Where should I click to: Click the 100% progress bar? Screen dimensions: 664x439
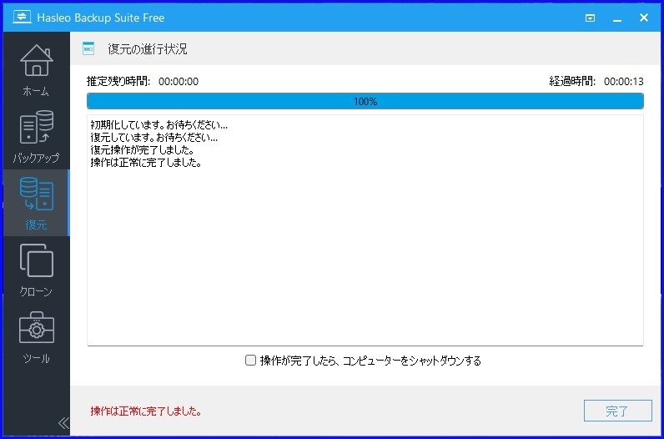tap(365, 101)
